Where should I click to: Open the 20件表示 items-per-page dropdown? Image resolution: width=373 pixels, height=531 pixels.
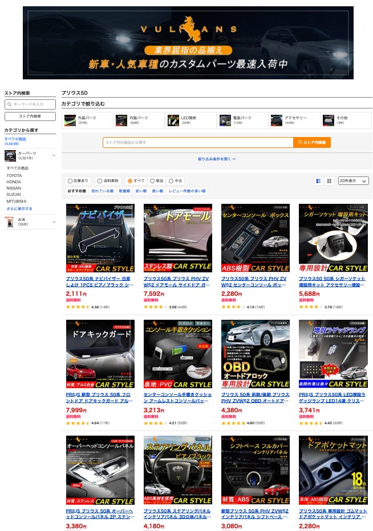353,181
